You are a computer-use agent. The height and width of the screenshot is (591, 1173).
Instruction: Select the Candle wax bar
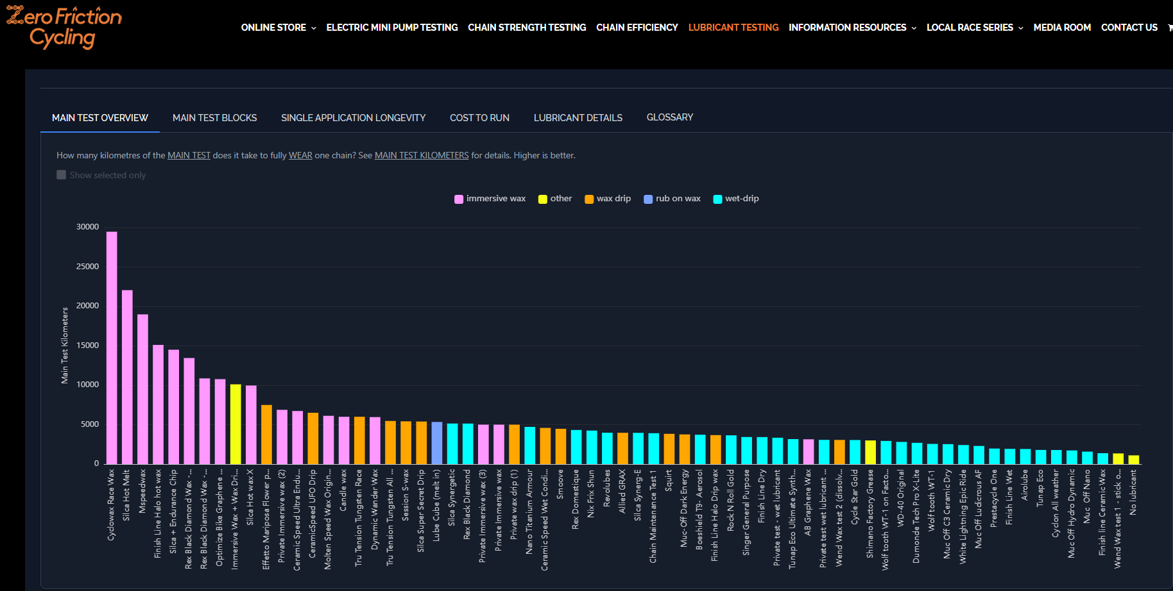point(344,440)
